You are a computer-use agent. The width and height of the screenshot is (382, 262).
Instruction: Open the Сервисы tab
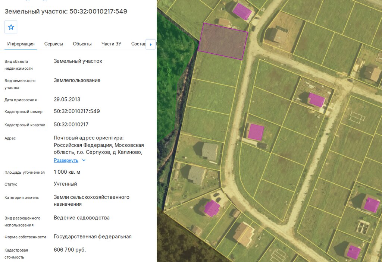point(54,44)
